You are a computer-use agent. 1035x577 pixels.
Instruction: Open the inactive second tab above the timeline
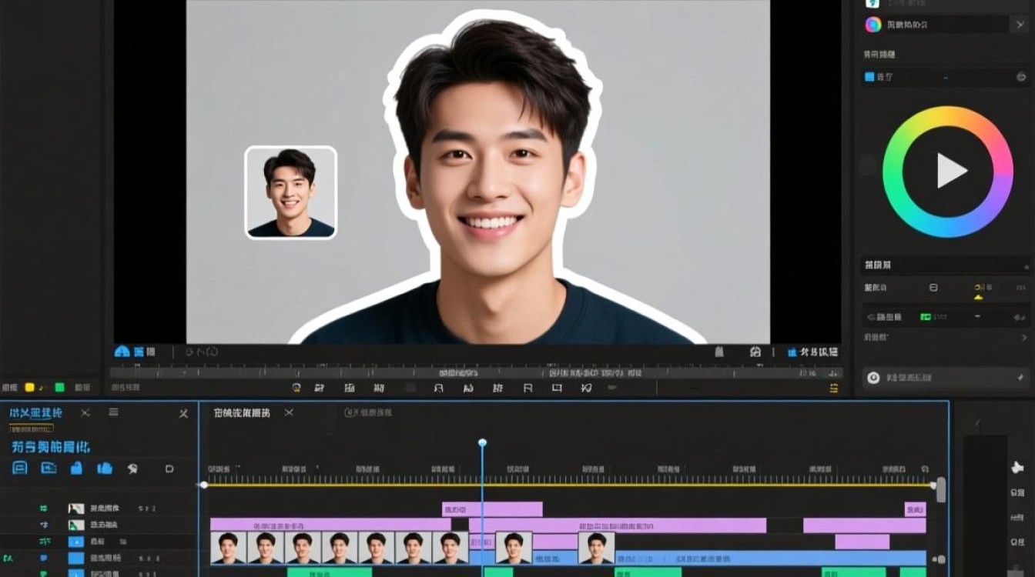368,413
